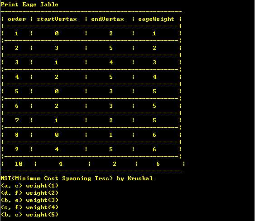Select eageWeight value 2 in order row 2
The height and width of the screenshot is (221, 255).
coord(154,48)
